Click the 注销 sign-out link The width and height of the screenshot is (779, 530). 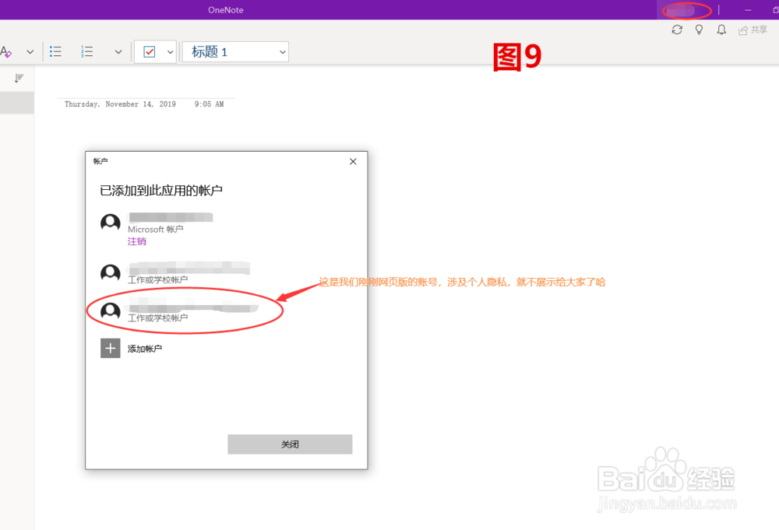click(136, 241)
